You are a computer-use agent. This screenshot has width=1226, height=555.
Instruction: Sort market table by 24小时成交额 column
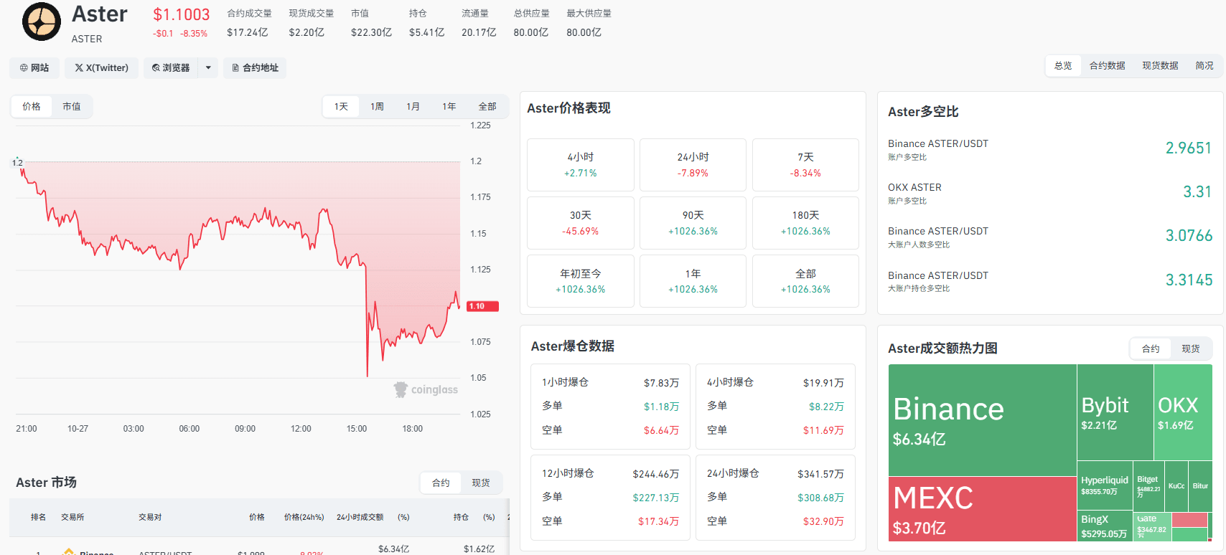point(360,517)
